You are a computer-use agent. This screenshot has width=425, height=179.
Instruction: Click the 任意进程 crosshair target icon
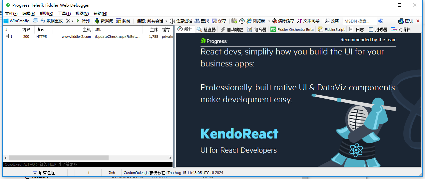point(181,21)
